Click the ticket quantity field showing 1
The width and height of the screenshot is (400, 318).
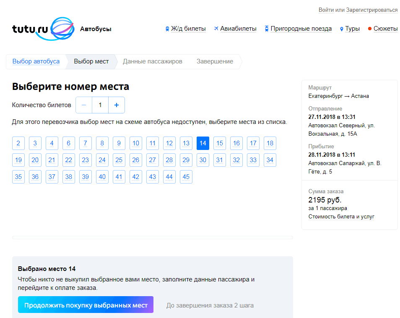click(100, 105)
